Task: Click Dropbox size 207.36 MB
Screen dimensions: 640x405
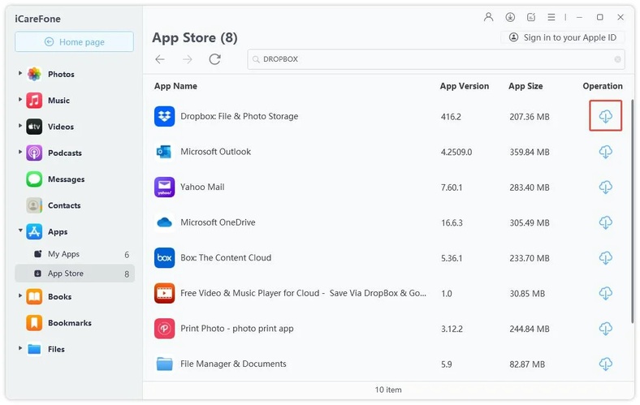Action: point(530,117)
